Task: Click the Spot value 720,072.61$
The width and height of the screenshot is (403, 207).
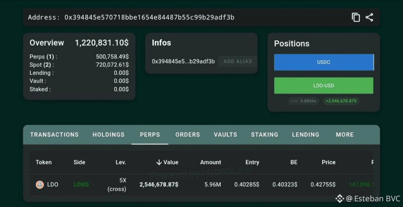Action: [112, 65]
